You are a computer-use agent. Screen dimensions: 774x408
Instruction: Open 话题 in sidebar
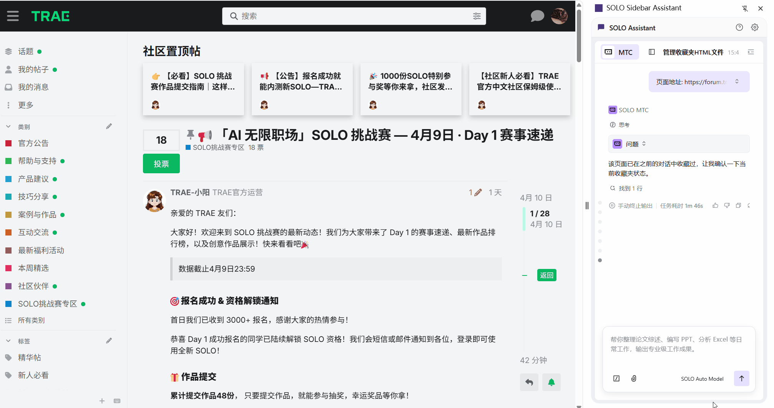coord(25,51)
